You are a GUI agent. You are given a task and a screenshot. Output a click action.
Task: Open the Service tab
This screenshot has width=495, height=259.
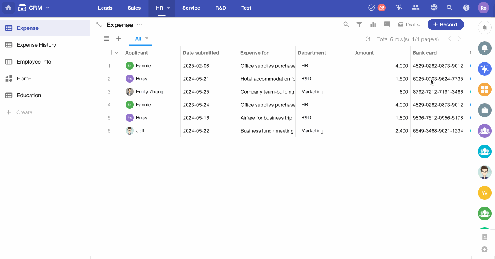point(191,8)
